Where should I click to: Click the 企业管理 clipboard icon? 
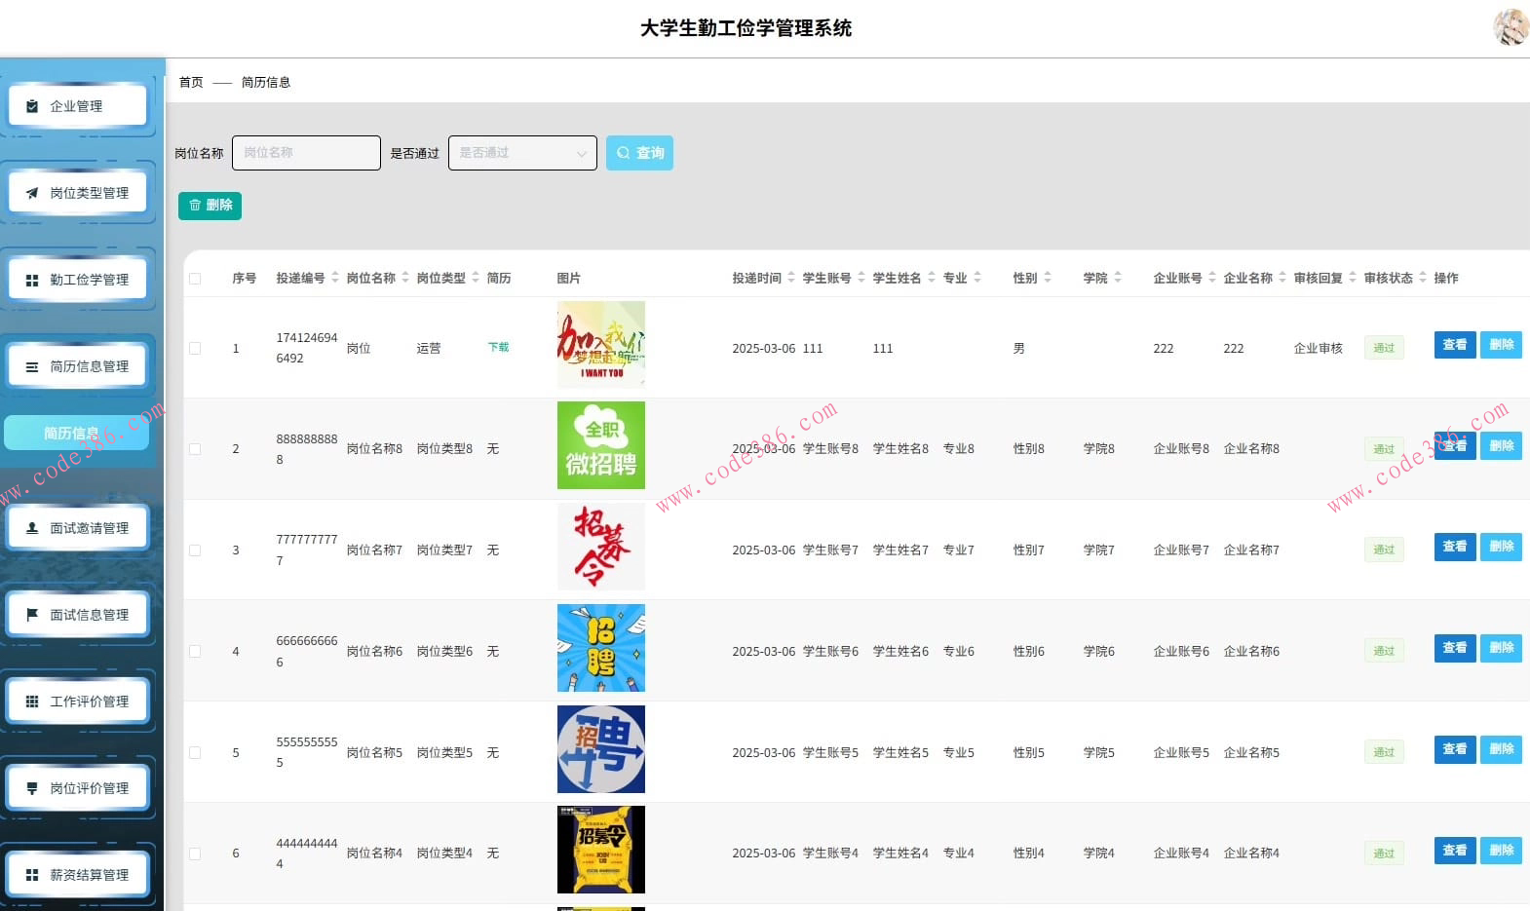(32, 106)
